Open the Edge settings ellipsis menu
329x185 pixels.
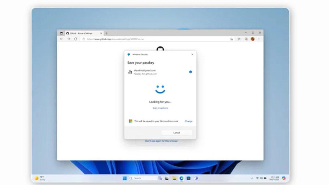(259, 39)
